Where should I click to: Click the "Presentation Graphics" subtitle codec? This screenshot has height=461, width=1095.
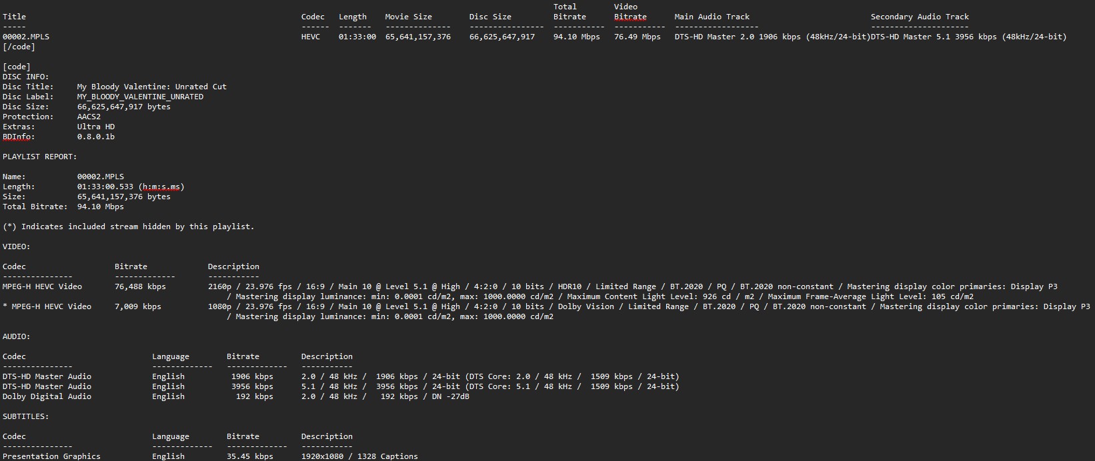pyautogui.click(x=51, y=456)
